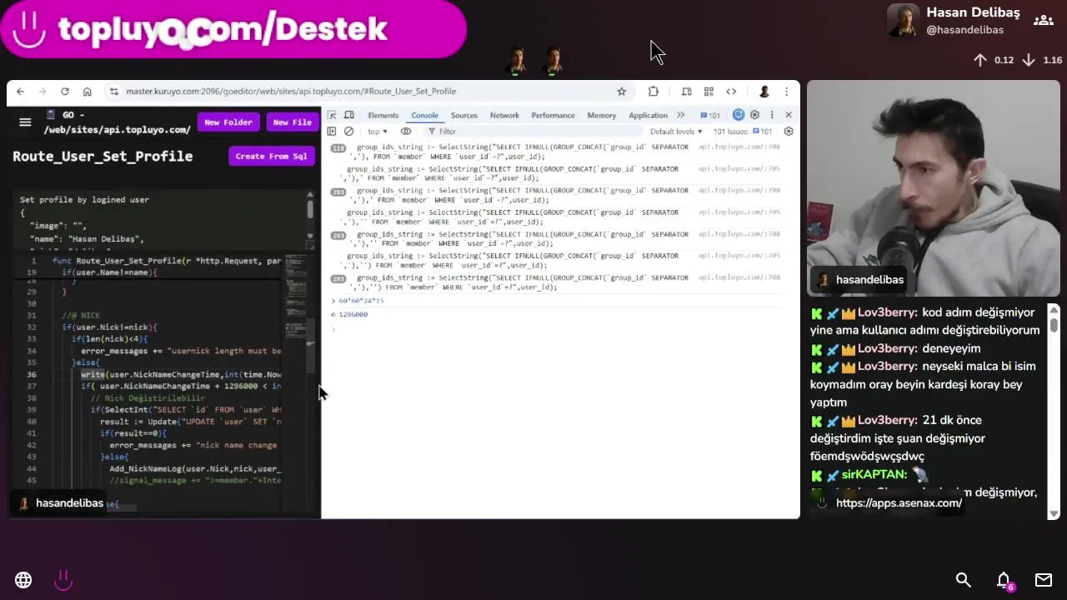This screenshot has height=600, width=1067.
Task: Open the top context dropdown
Action: click(378, 132)
